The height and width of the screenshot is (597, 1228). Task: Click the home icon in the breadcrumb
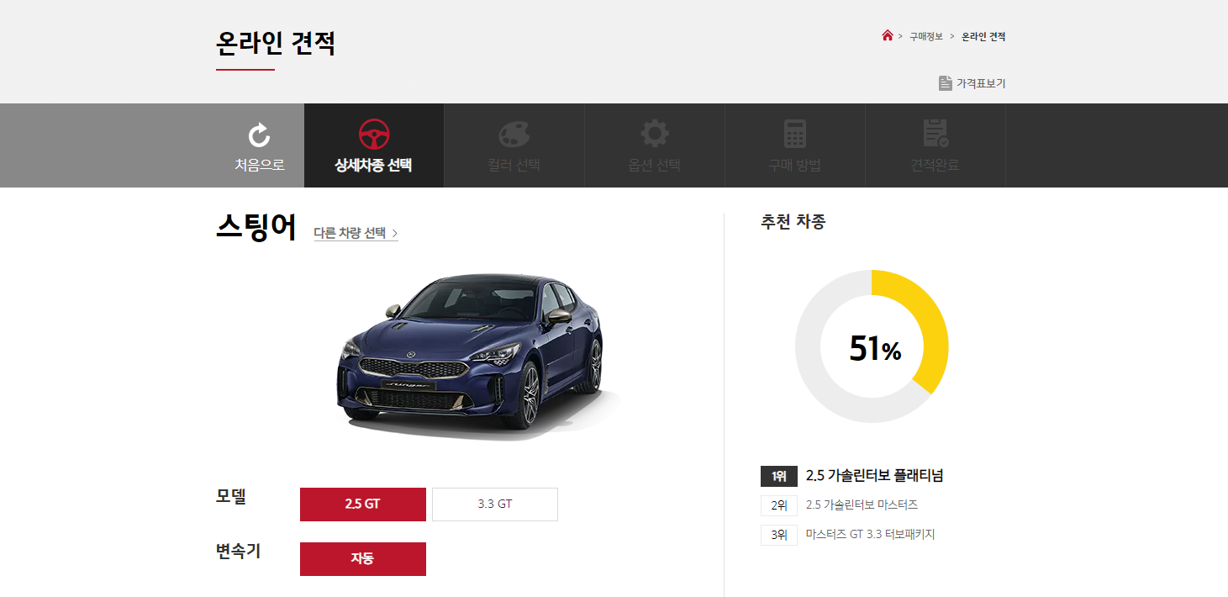coord(887,35)
